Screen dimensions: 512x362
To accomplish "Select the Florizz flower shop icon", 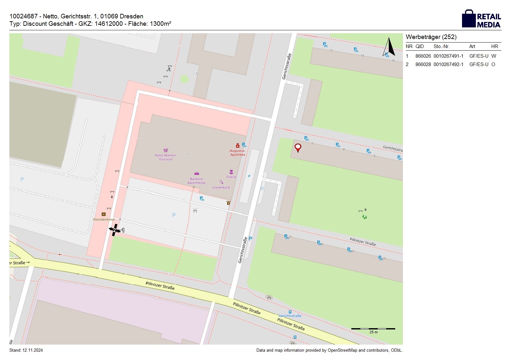I will 231,171.
